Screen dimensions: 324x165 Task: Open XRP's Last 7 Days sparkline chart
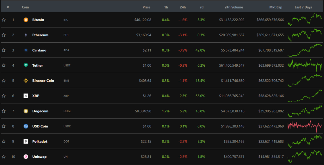point(305,96)
